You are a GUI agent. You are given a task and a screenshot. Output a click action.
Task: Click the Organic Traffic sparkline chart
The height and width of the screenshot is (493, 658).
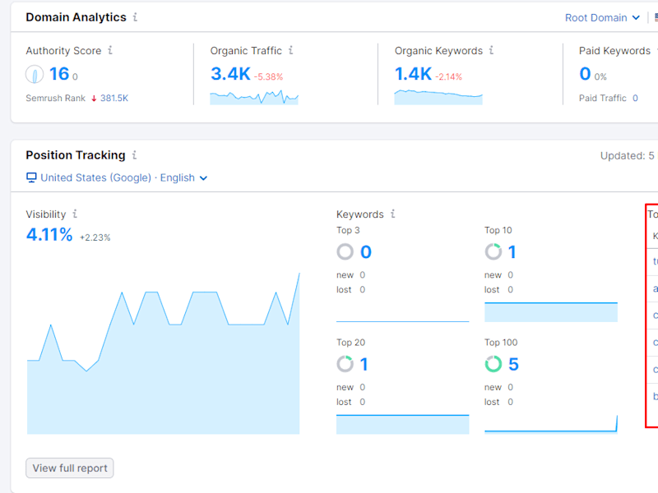pyautogui.click(x=254, y=97)
